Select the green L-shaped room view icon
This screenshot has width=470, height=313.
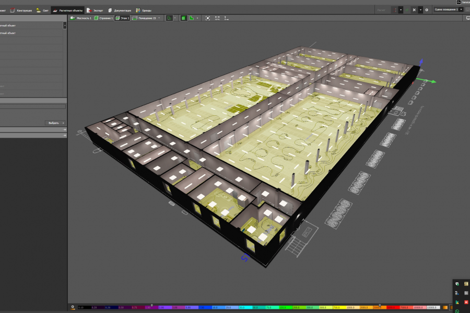click(x=191, y=18)
